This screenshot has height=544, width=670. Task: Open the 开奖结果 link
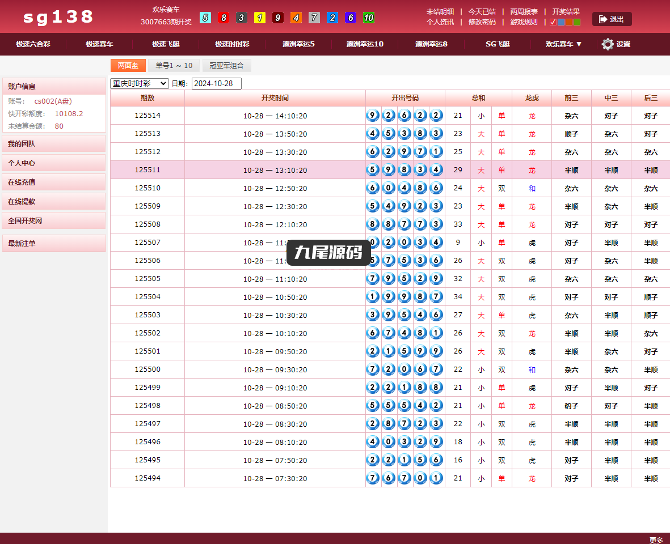[x=566, y=12]
